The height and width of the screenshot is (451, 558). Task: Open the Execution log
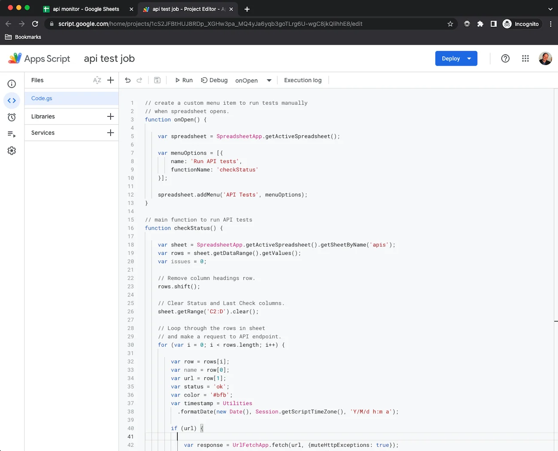[303, 80]
